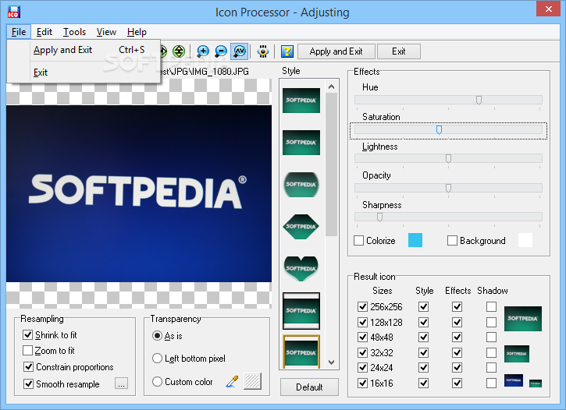Click the hatched Custom color swatch
The image size is (566, 410).
[x=252, y=381]
